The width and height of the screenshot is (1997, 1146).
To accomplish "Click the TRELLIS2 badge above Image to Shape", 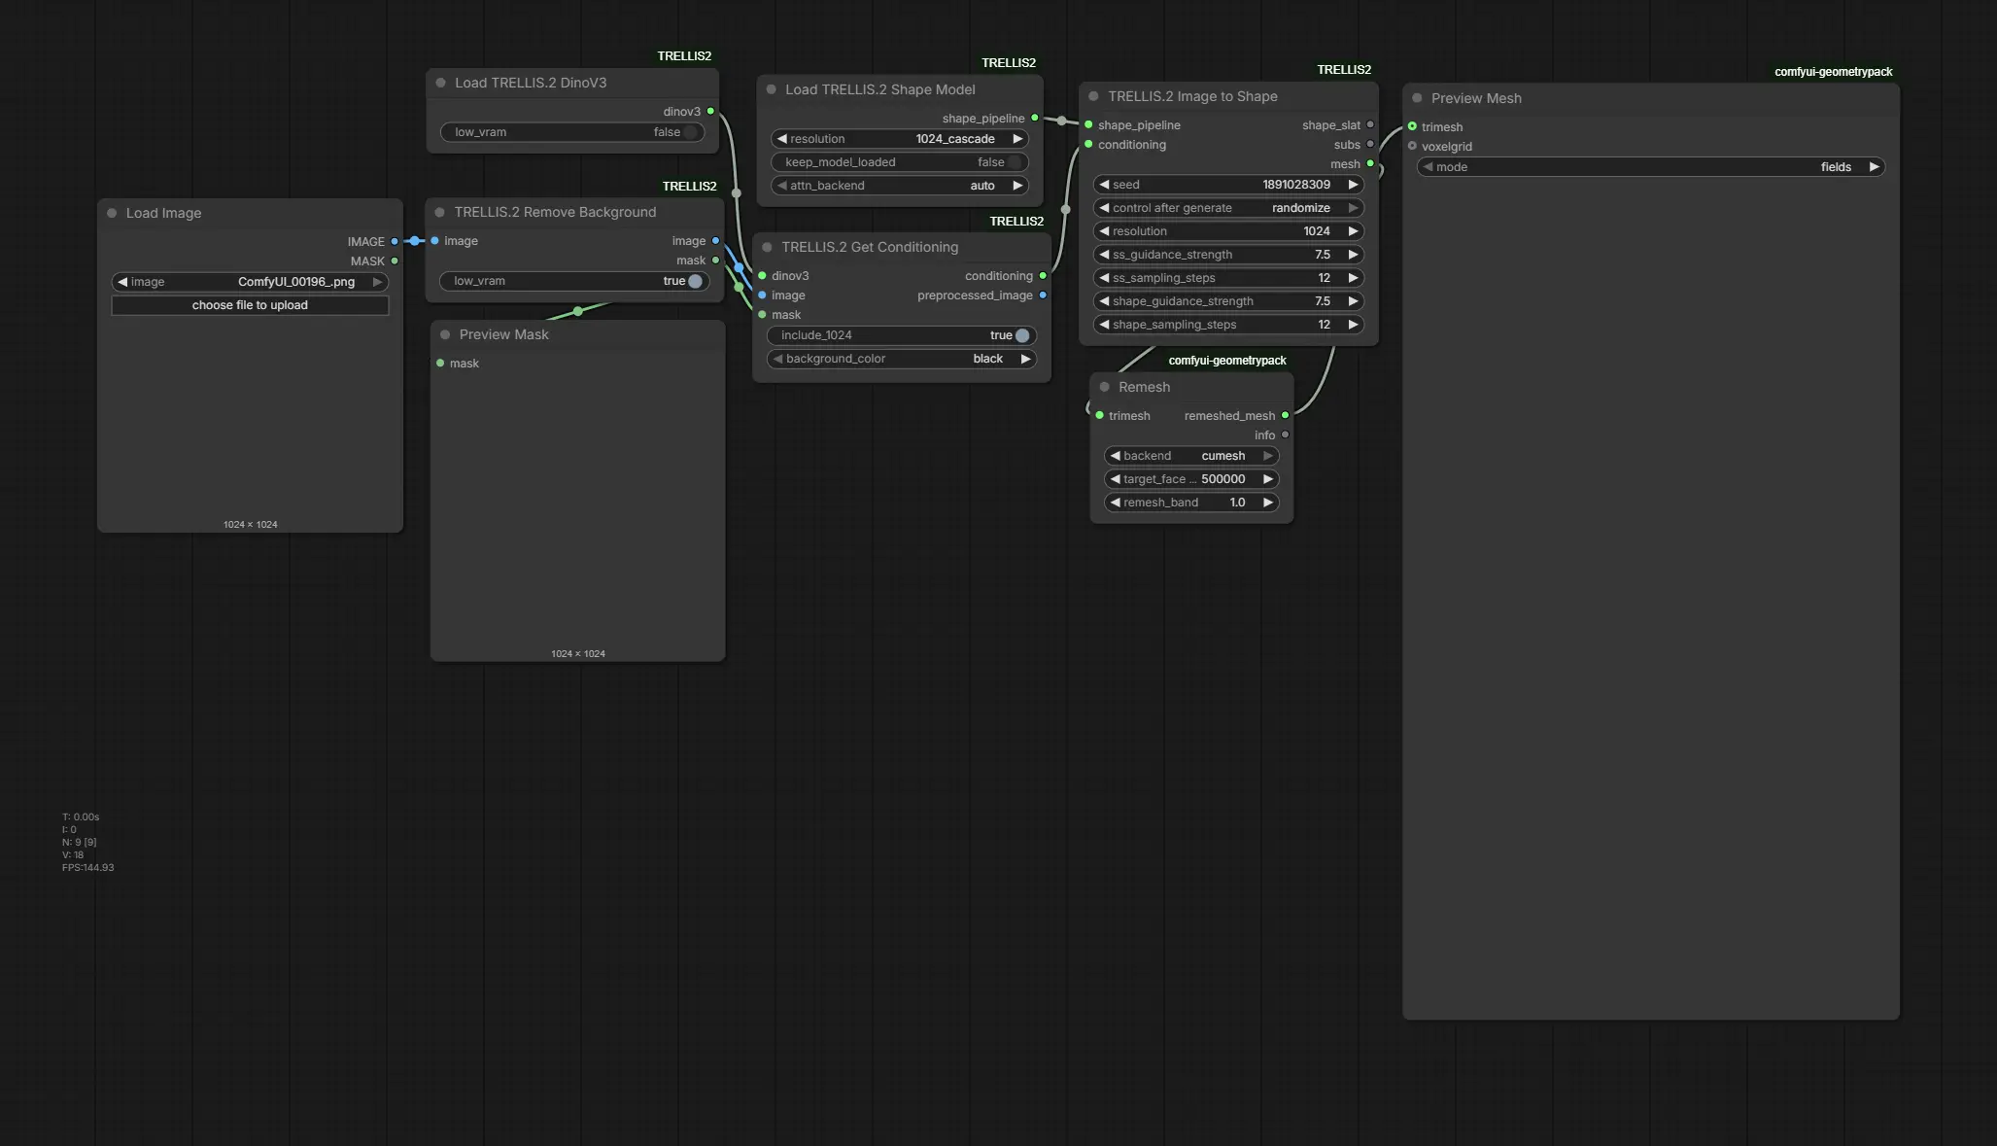I will [1344, 70].
